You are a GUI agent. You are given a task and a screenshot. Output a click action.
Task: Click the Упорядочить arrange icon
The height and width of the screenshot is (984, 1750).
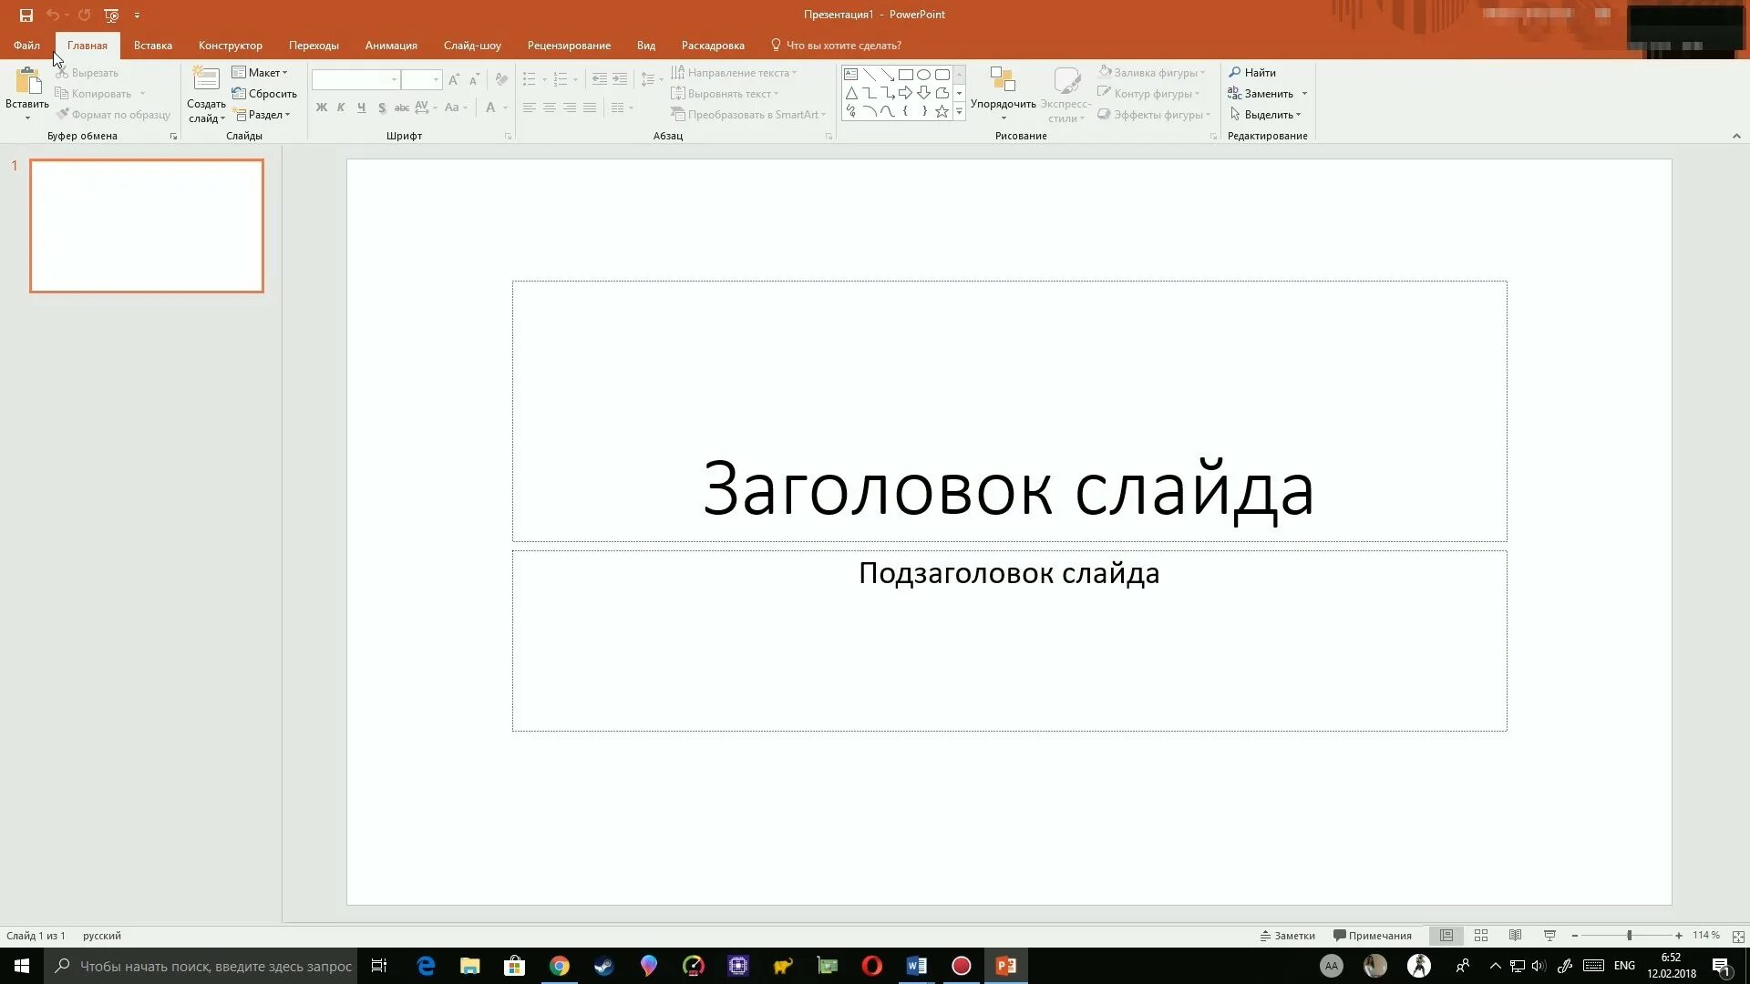pyautogui.click(x=1003, y=82)
